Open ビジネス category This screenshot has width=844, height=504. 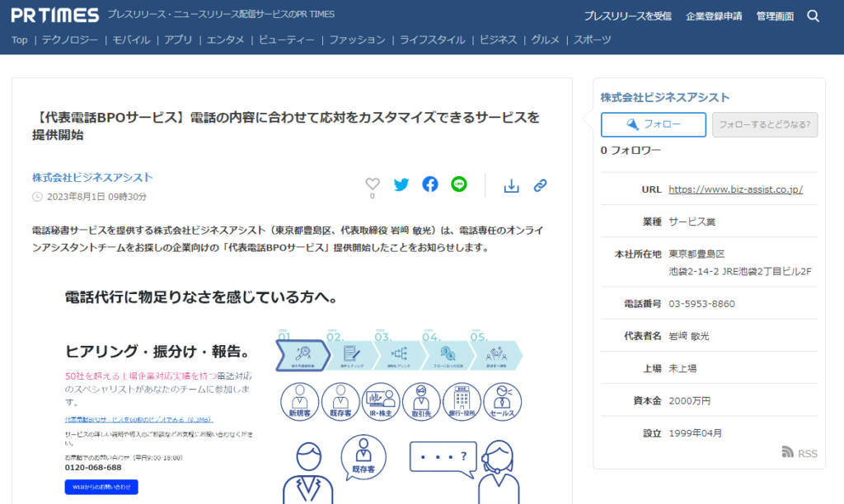498,40
